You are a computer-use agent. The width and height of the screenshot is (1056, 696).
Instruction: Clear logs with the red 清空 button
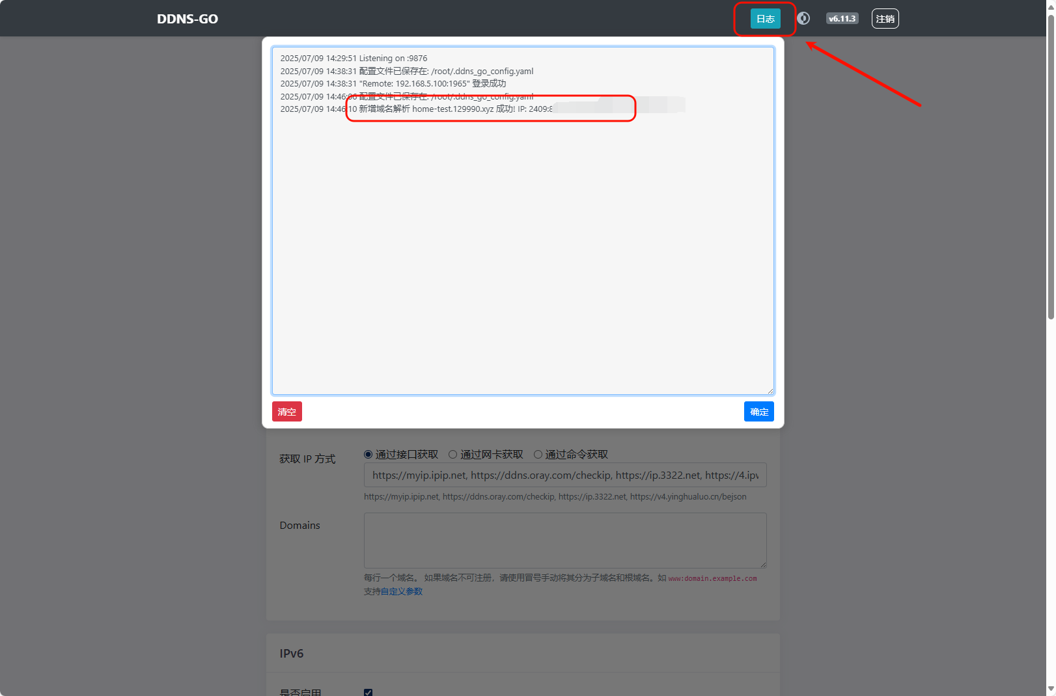coord(286,412)
